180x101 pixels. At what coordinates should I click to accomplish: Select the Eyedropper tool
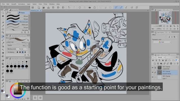point(3,26)
